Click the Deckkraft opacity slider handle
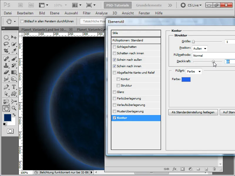Image resolution: width=235 pixels, height=176 pixels. point(213,62)
